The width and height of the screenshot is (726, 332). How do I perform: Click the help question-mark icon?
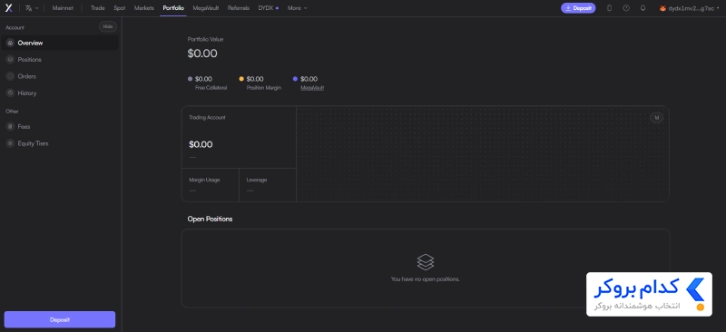[626, 8]
